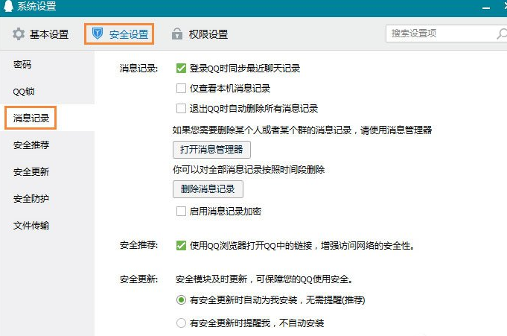Select QQ锁 in the sidebar

(x=23, y=92)
